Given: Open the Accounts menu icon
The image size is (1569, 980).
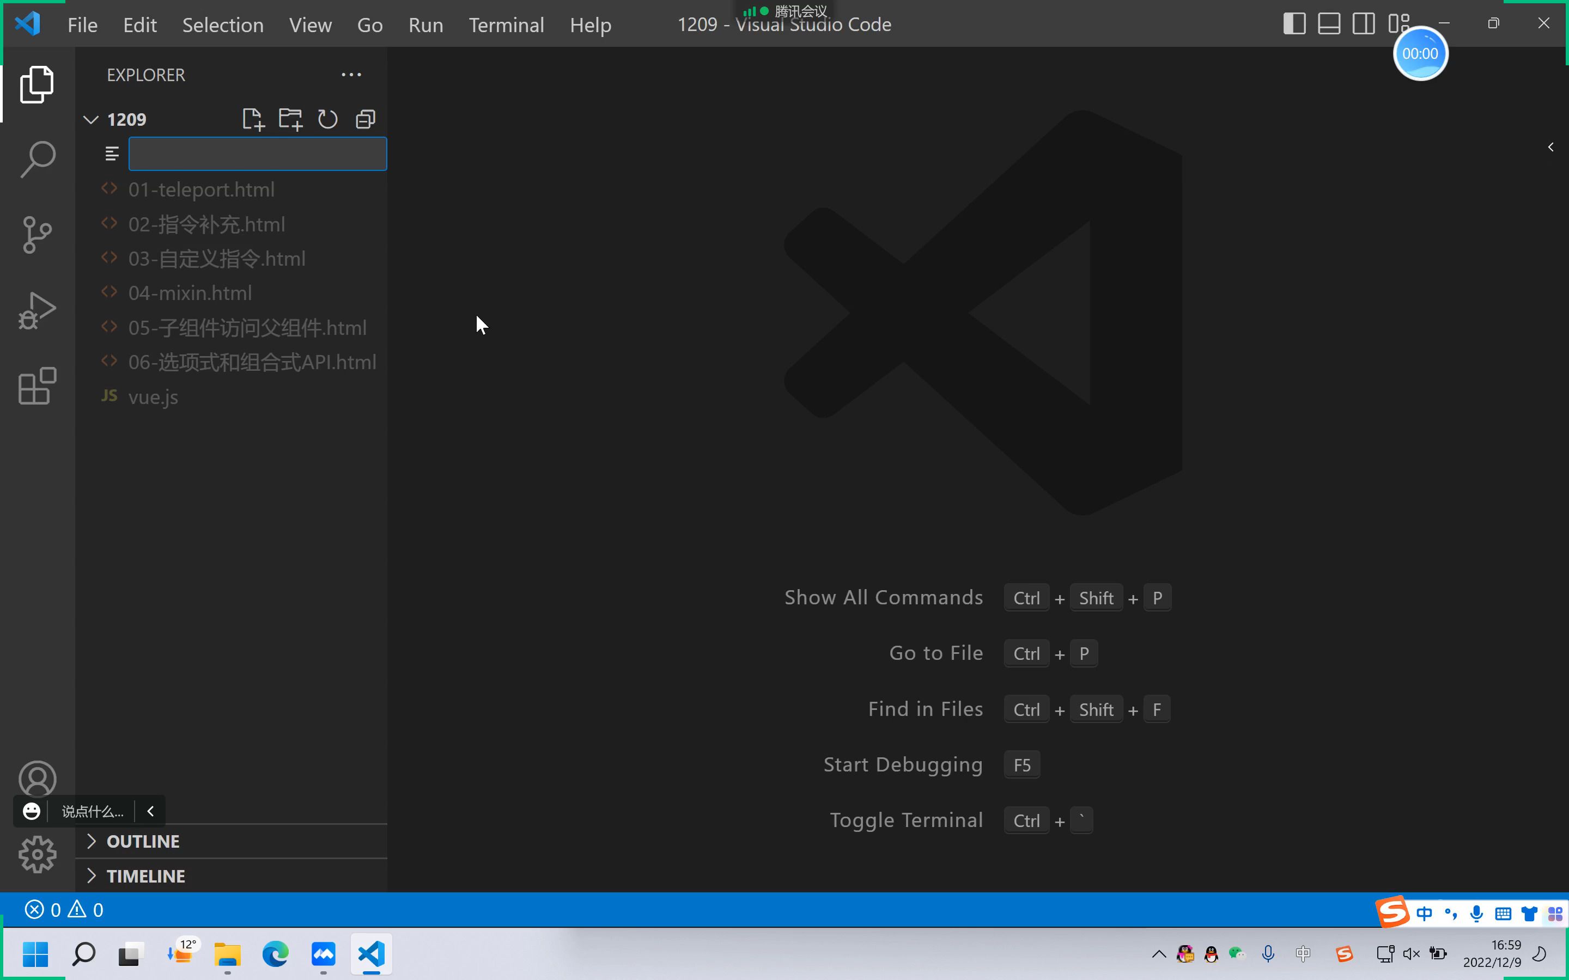Looking at the screenshot, I should point(37,779).
